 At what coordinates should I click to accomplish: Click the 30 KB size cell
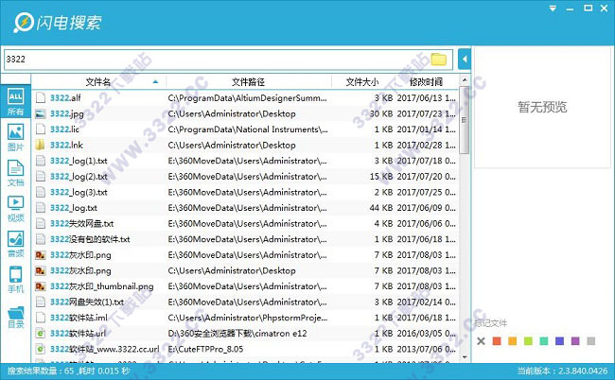(x=381, y=113)
